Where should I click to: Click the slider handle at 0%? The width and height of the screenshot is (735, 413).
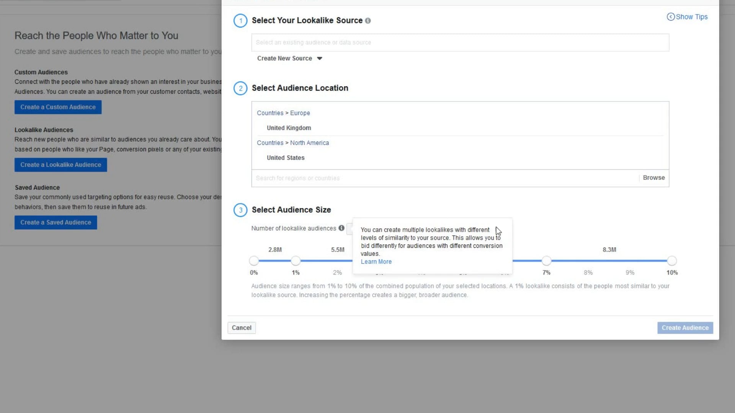pyautogui.click(x=254, y=261)
